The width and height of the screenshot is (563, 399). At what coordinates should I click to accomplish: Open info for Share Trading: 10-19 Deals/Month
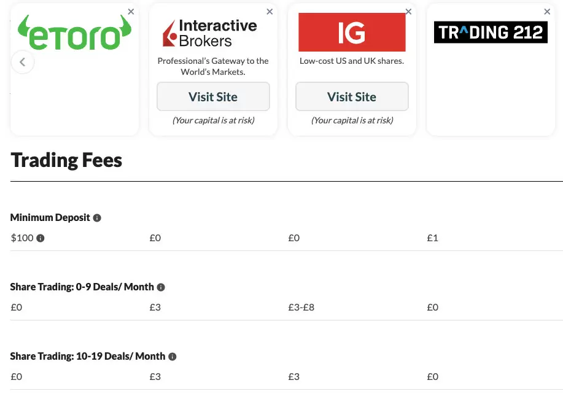point(173,356)
